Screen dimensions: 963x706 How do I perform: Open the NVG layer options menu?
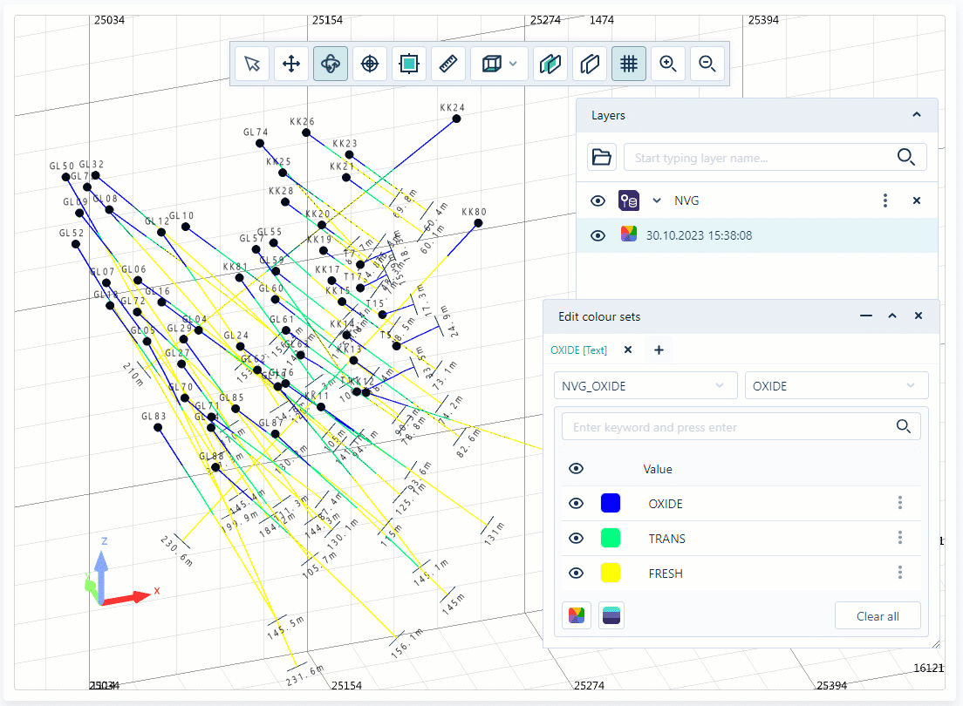[885, 200]
